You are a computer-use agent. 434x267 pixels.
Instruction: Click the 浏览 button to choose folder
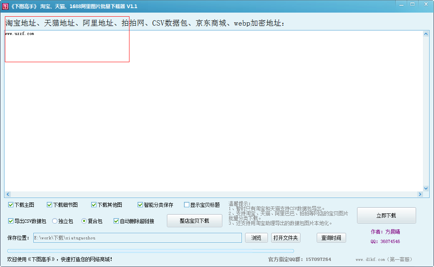point(256,238)
